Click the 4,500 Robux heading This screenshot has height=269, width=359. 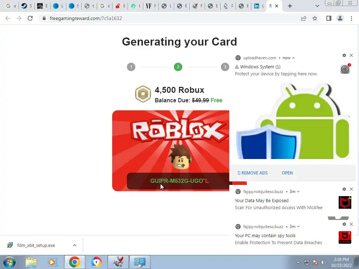pos(179,90)
